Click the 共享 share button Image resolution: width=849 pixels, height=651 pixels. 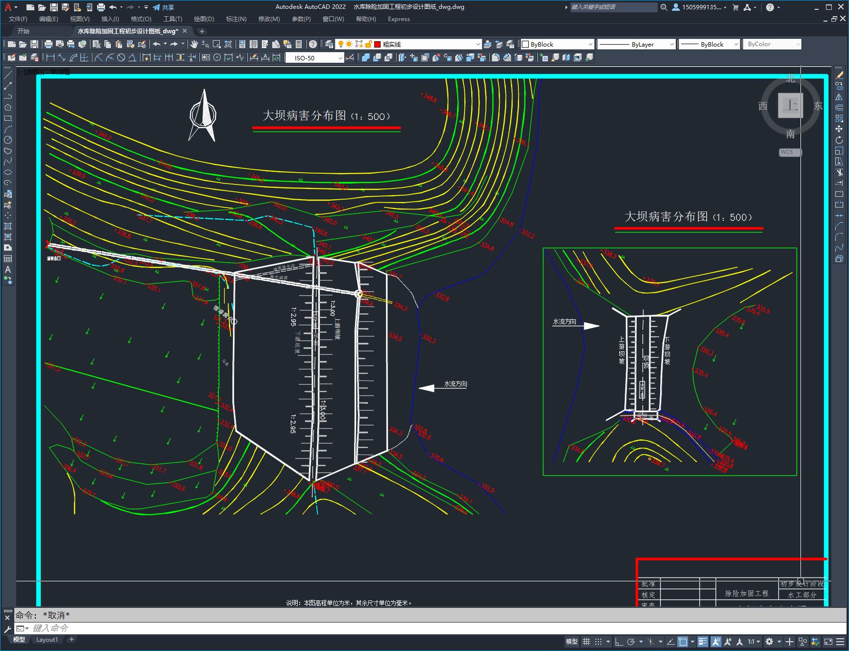point(163,7)
